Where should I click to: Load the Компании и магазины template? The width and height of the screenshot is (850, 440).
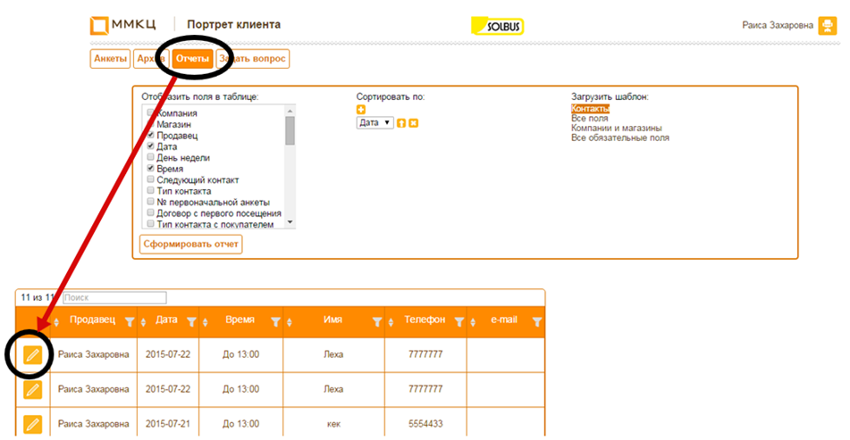point(617,129)
